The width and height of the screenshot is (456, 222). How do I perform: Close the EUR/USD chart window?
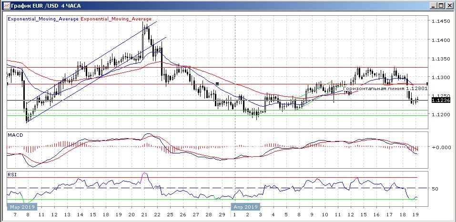449,6
